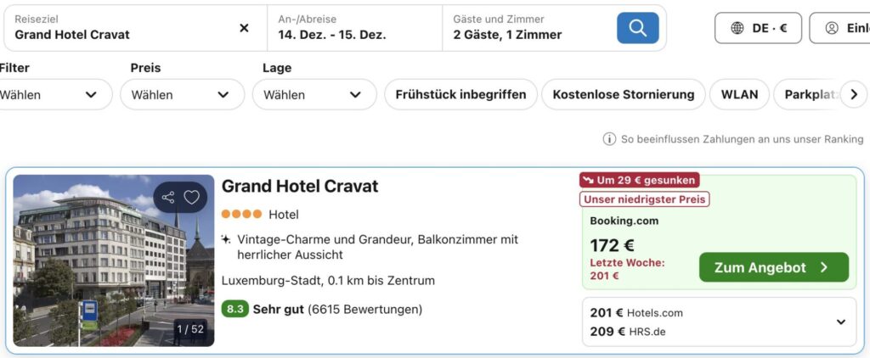Share the Grand Hotel Cravat listing
Viewport: 870px width, 358px height.
[x=168, y=198]
